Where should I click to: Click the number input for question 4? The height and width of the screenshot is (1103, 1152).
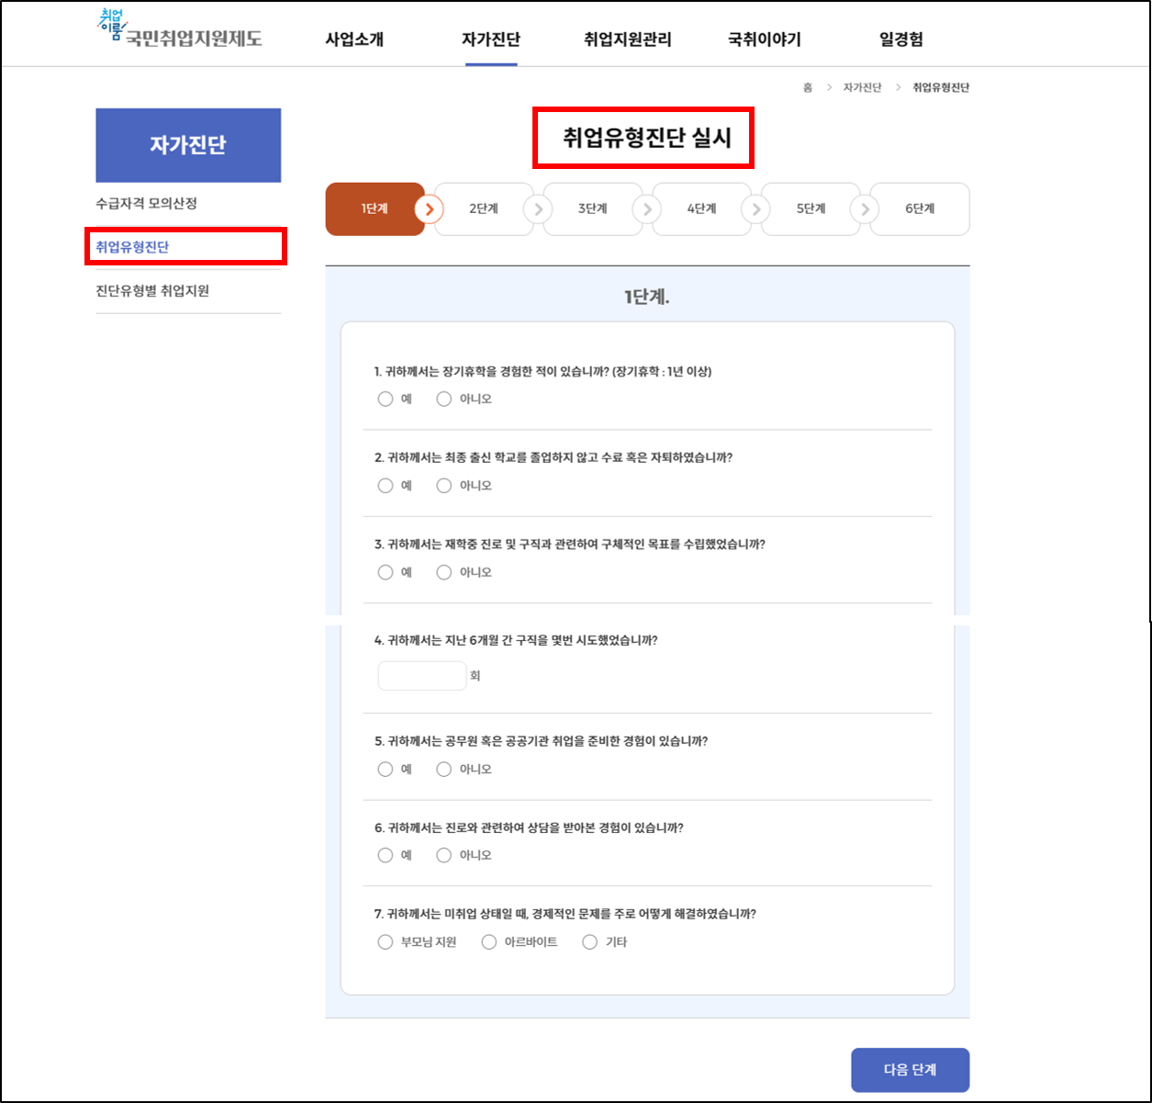click(421, 674)
